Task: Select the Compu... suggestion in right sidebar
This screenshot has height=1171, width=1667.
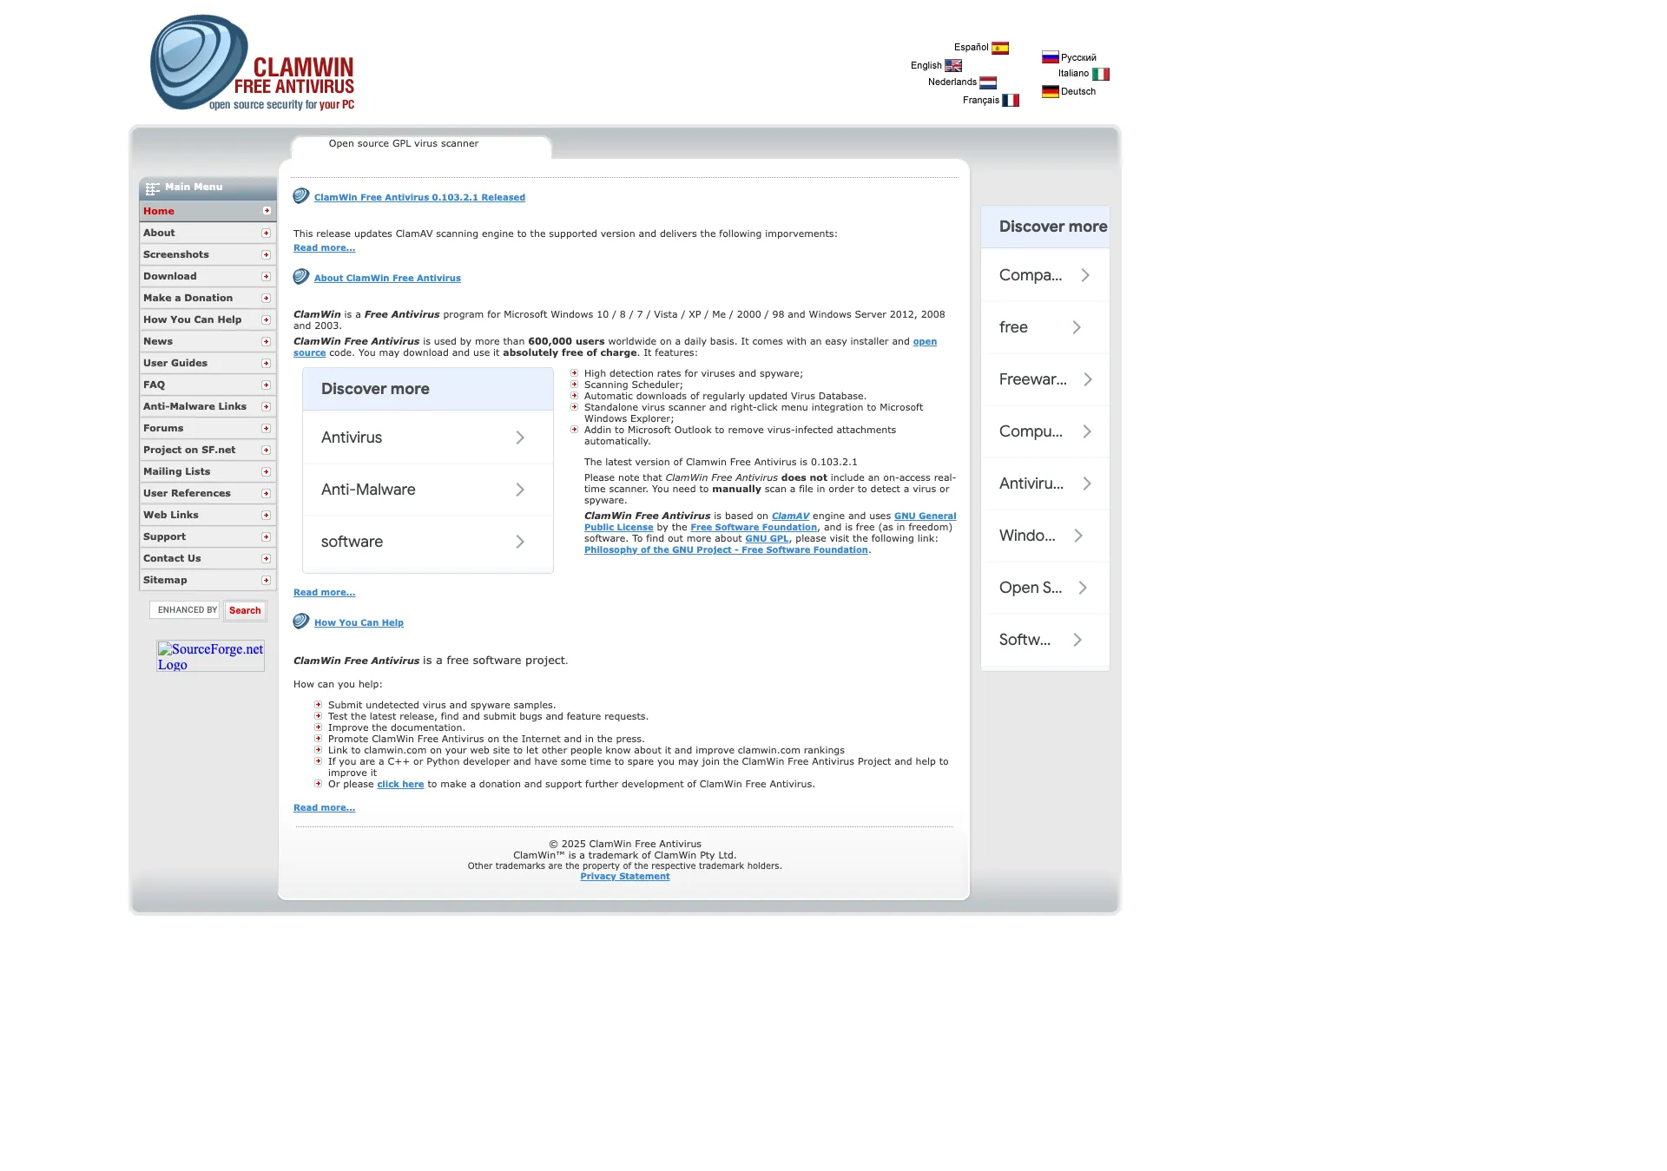Action: tap(1045, 431)
